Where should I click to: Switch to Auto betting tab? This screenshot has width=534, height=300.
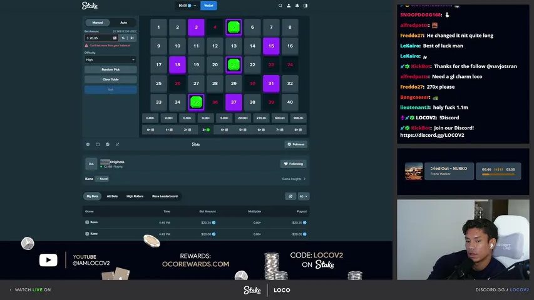pos(123,22)
